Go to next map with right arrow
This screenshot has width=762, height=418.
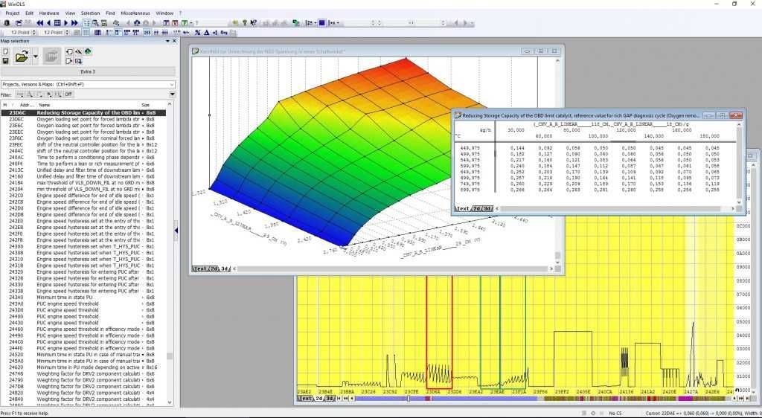coord(66,23)
